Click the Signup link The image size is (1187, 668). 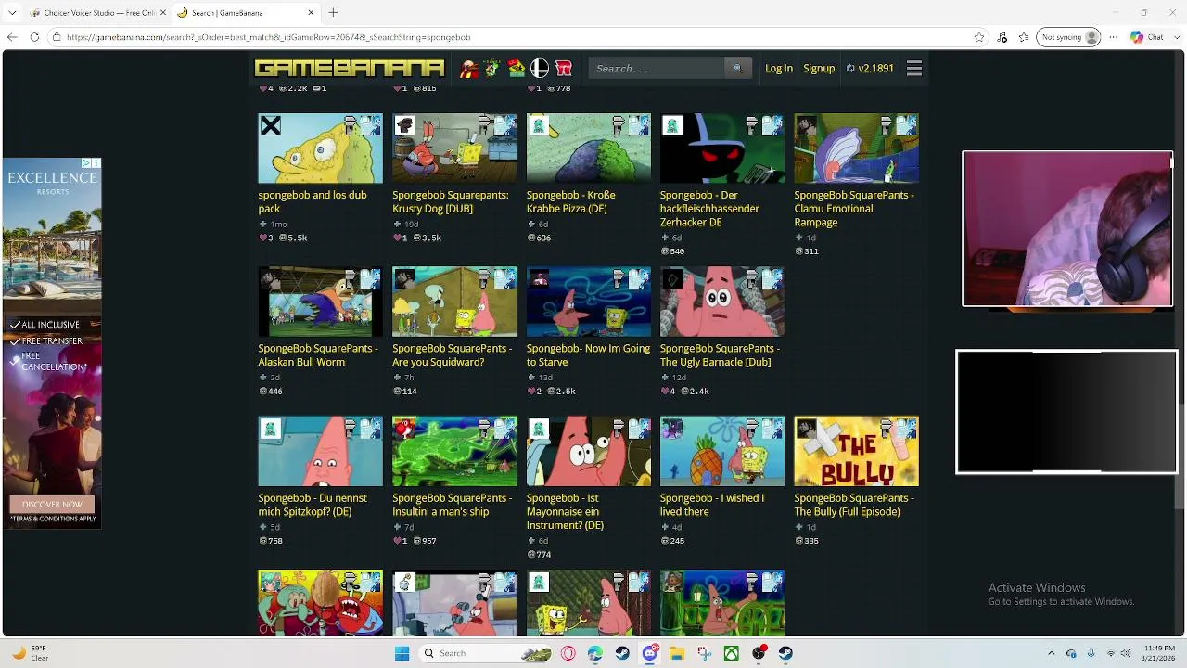click(x=819, y=69)
